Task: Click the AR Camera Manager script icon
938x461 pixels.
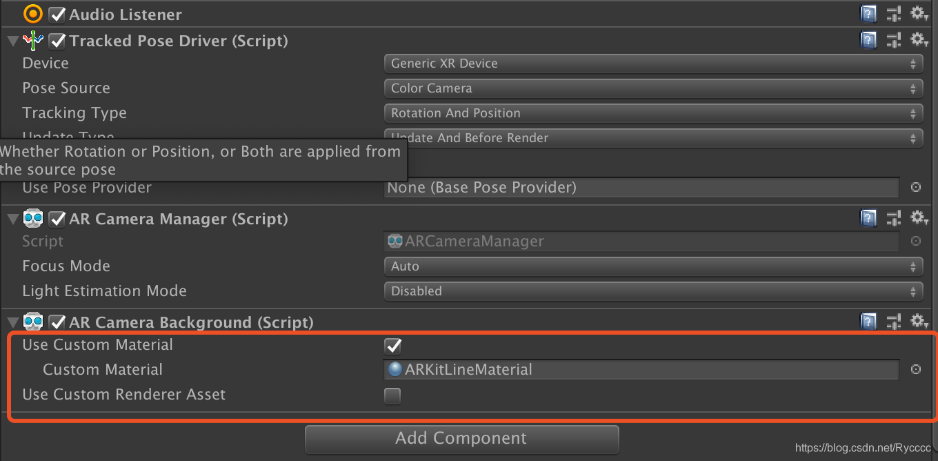Action: [x=33, y=219]
